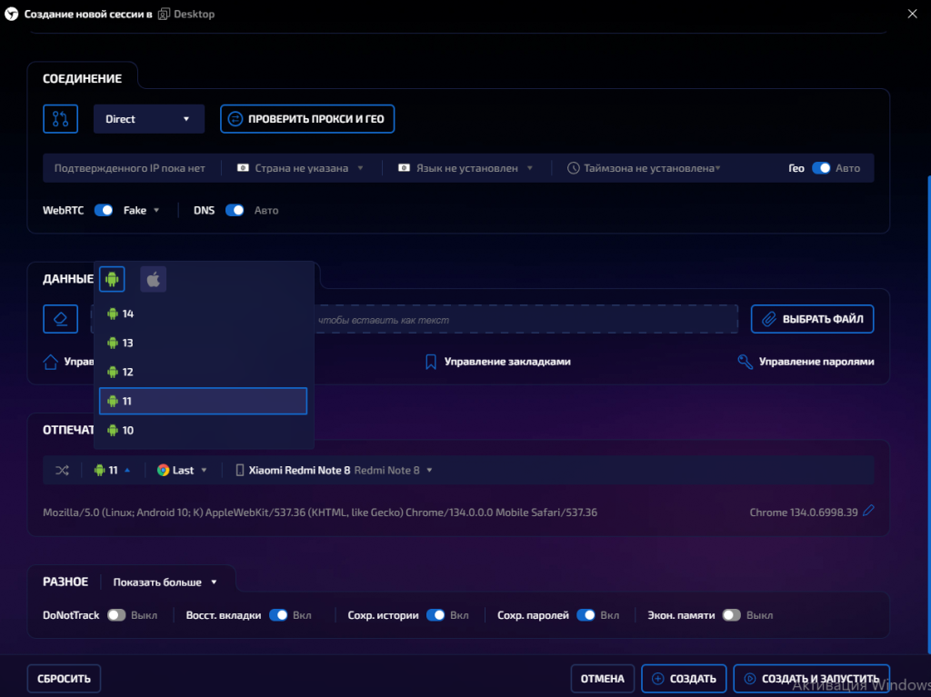Click СОЗДАТЬ И ЗАПУСТИТЬ button
This screenshot has width=931, height=697.
tap(811, 679)
